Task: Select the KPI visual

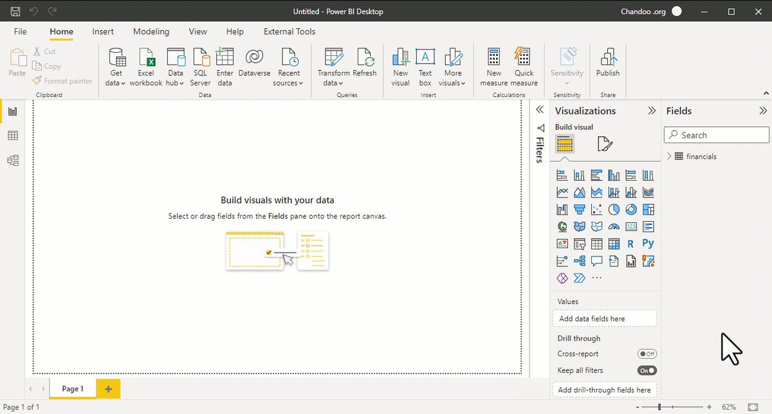Action: [562, 244]
